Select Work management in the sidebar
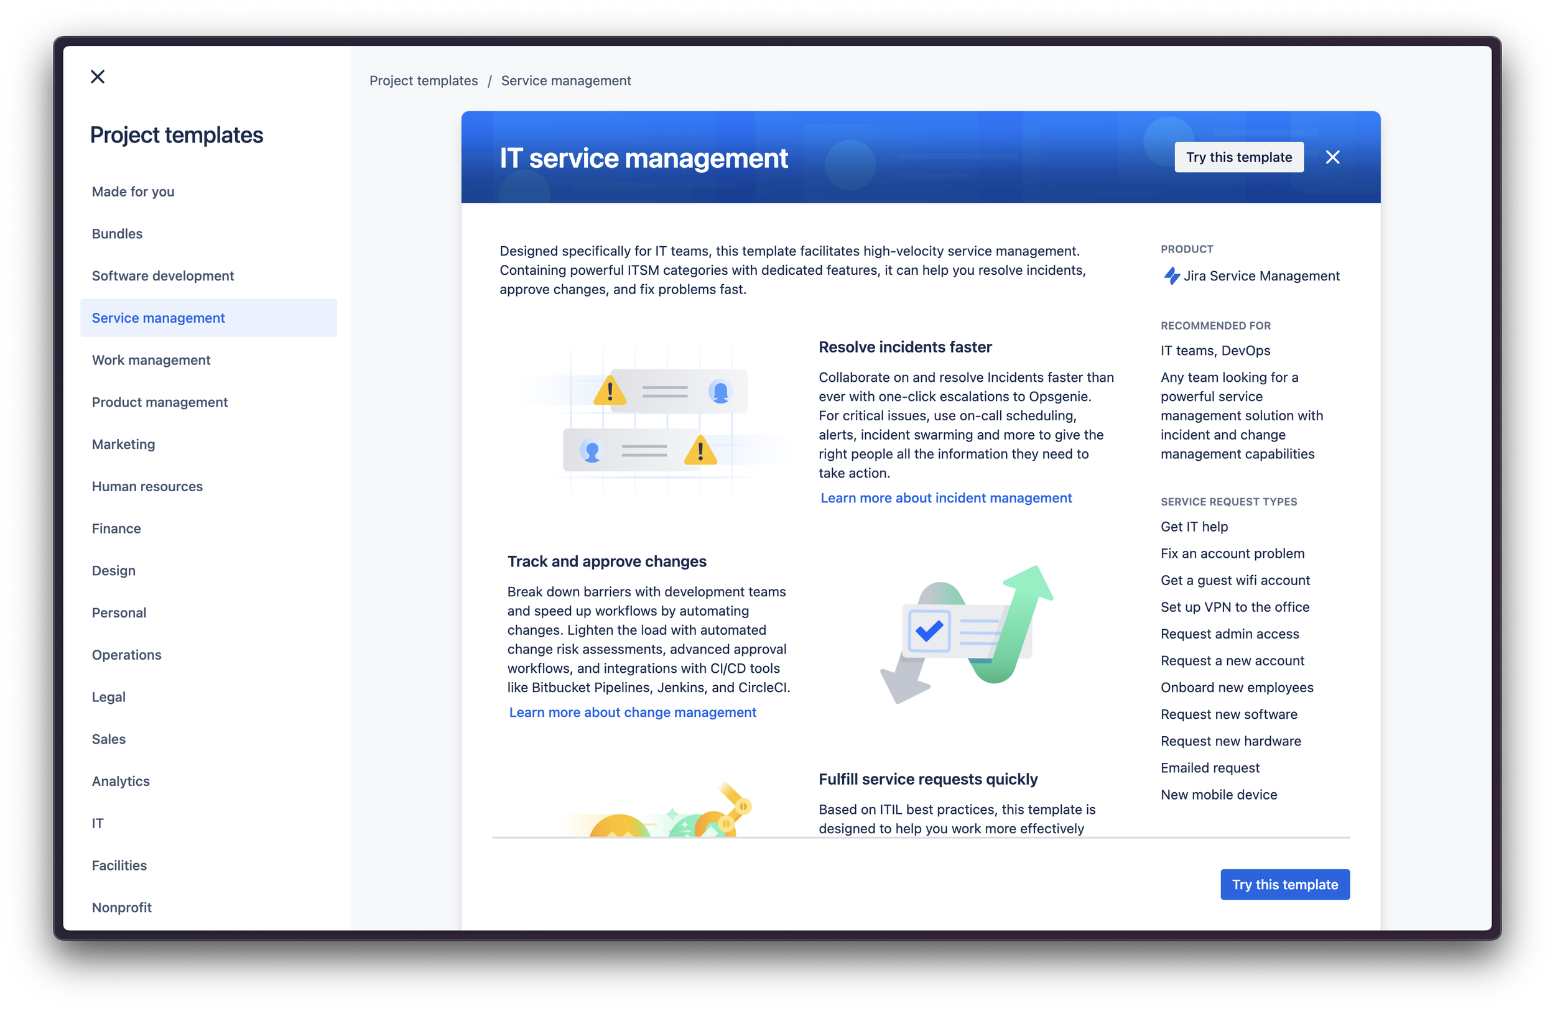This screenshot has height=1011, width=1555. (x=151, y=360)
